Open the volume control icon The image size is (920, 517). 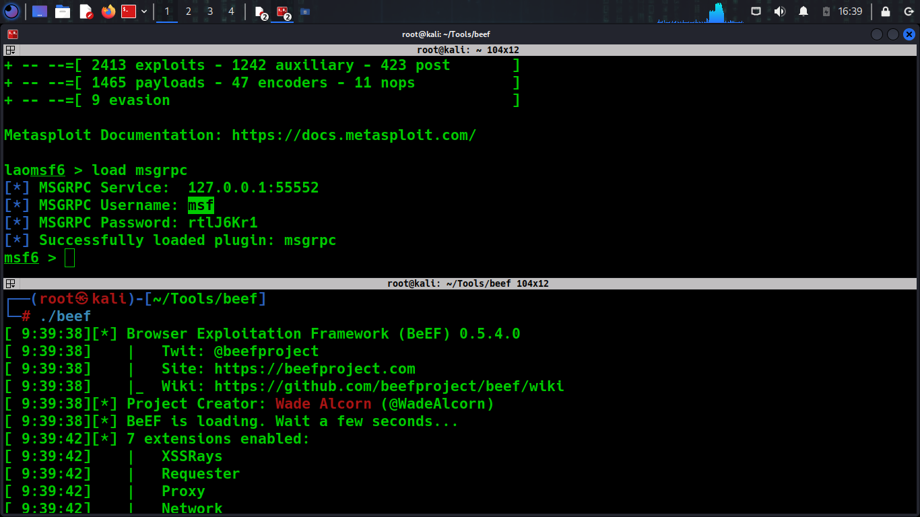pyautogui.click(x=779, y=11)
